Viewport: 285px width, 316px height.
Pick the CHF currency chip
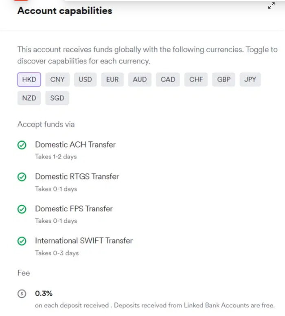click(x=196, y=79)
